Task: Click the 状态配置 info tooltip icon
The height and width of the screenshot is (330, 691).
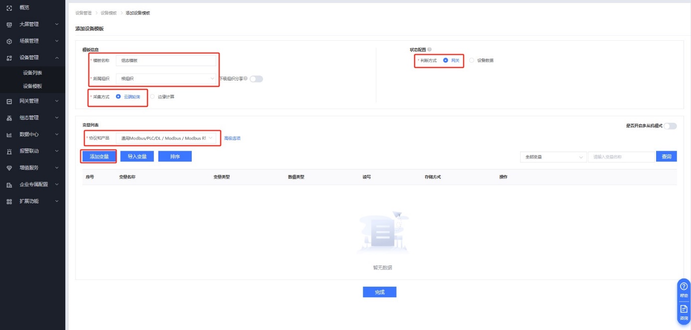Action: 429,50
